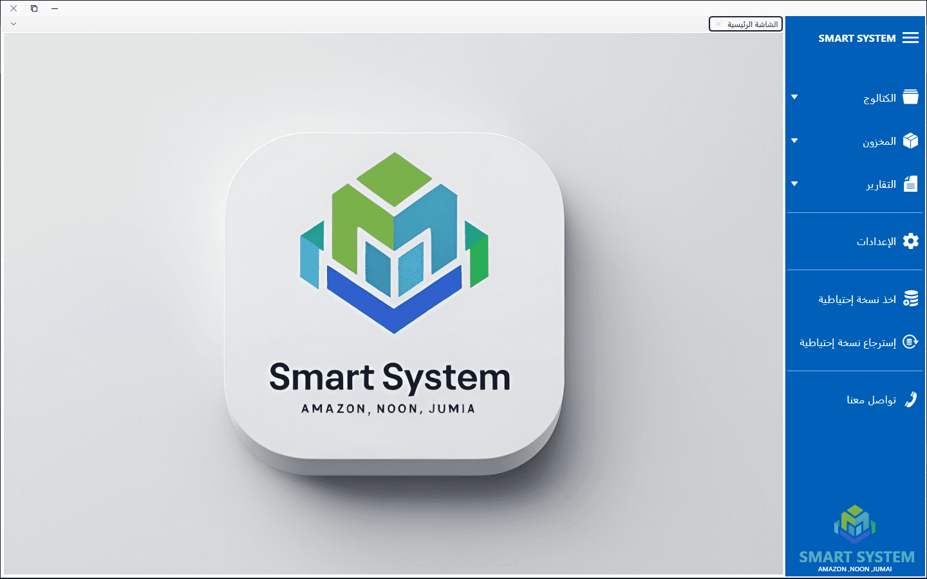Select the الكتالوج menu item
927x579 pixels.
(x=855, y=97)
